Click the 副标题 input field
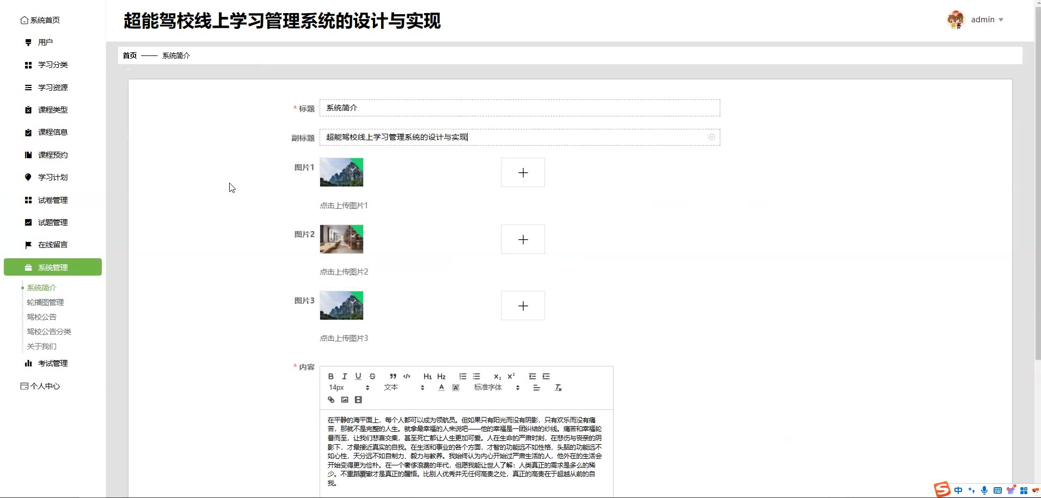This screenshot has width=1041, height=498. click(x=519, y=137)
